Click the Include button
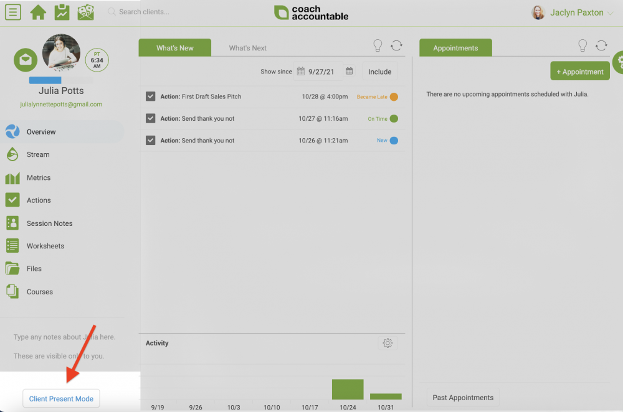The height and width of the screenshot is (412, 623). pos(380,72)
